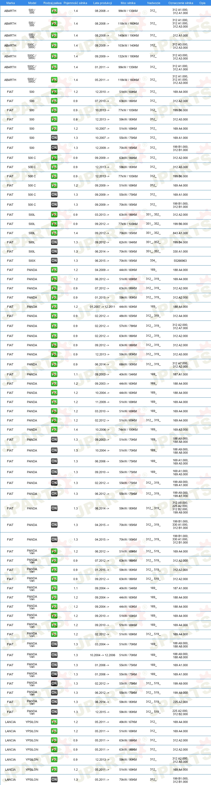Click the Moc silnika column header
211x785 pixels.
[128, 3]
